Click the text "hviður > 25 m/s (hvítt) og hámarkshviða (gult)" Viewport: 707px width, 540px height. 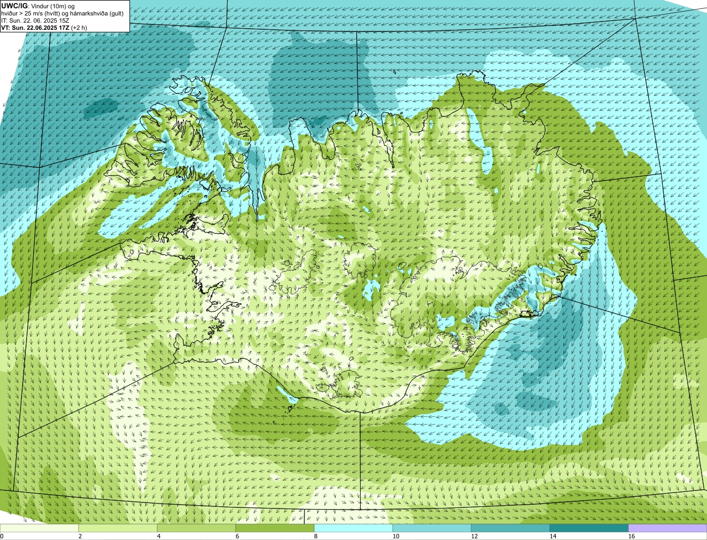pyautogui.click(x=62, y=13)
